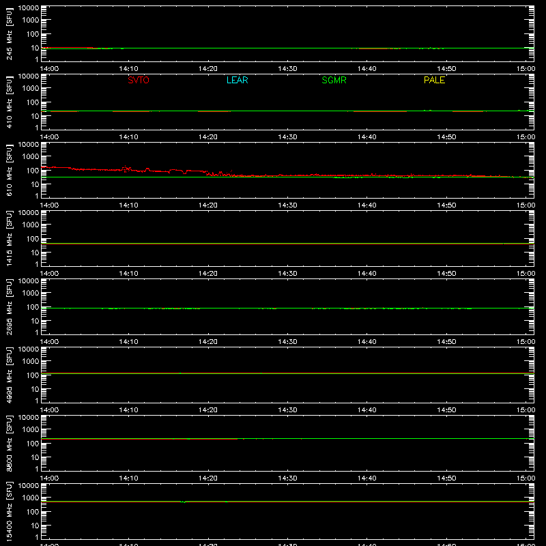Click the cyan LEAR station label
This screenshot has height=546, width=546.
pyautogui.click(x=237, y=80)
